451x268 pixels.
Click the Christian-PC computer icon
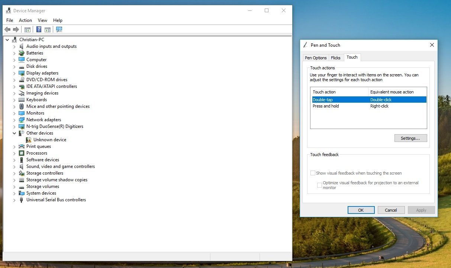[x=15, y=40]
